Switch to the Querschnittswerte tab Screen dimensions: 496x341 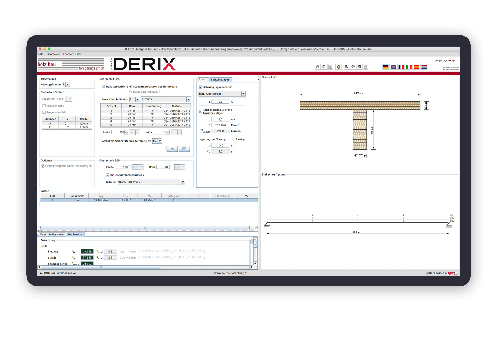coord(52,234)
